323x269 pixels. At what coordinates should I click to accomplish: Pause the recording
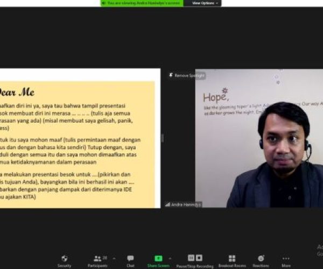coord(191,258)
